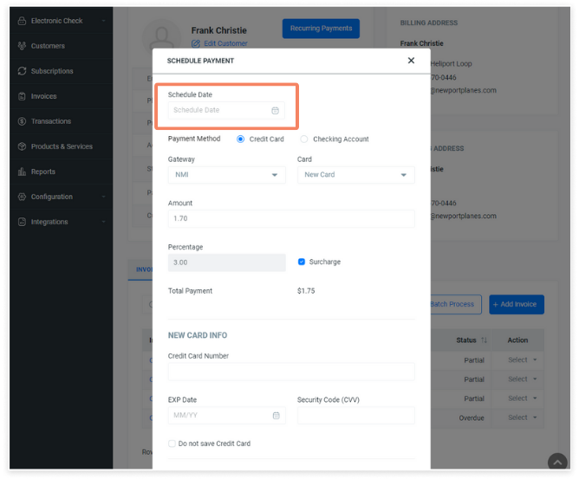Click the Recurring Payments button
This screenshot has height=479, width=579.
321,29
